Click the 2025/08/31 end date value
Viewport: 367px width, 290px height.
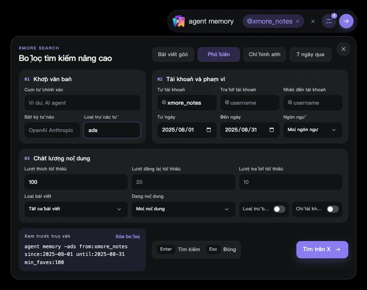(241, 130)
